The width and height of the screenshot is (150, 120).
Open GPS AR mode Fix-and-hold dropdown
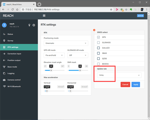point(54,55)
